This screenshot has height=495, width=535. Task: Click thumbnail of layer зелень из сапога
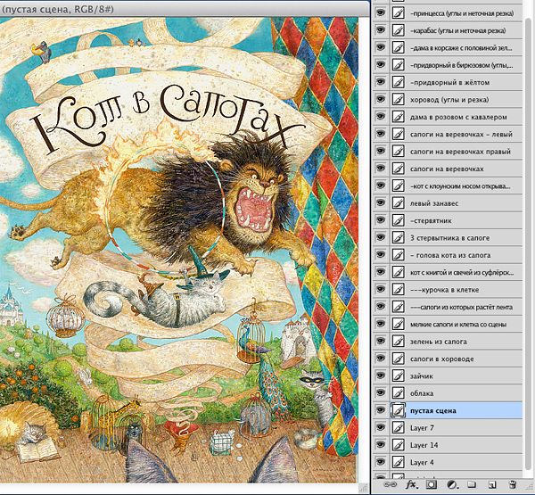click(398, 341)
